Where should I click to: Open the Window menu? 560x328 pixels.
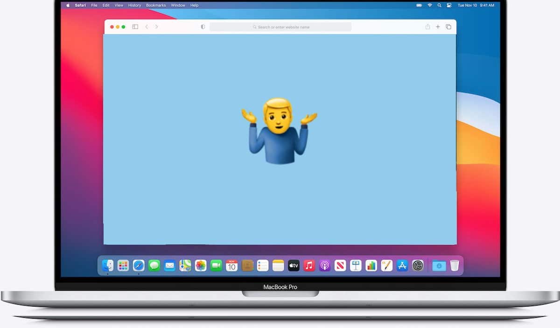[x=178, y=5]
